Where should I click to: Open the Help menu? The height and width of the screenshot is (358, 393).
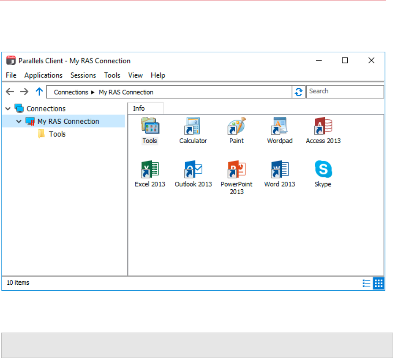pyautogui.click(x=158, y=75)
